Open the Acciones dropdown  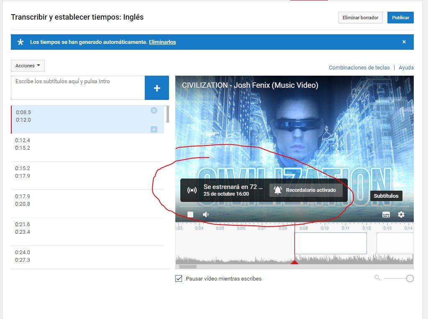28,66
